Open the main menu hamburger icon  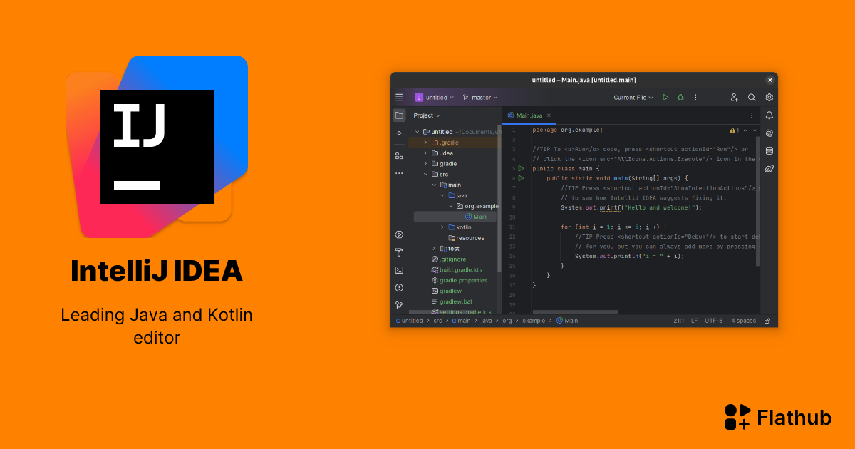(x=399, y=97)
